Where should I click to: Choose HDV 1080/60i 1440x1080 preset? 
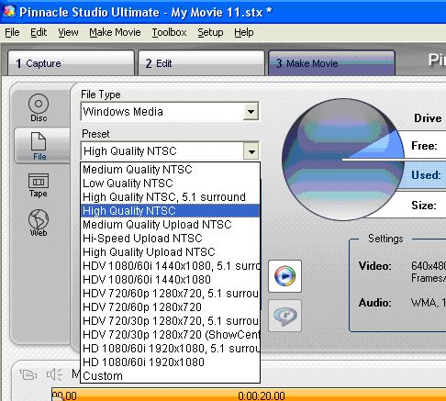pos(170,280)
